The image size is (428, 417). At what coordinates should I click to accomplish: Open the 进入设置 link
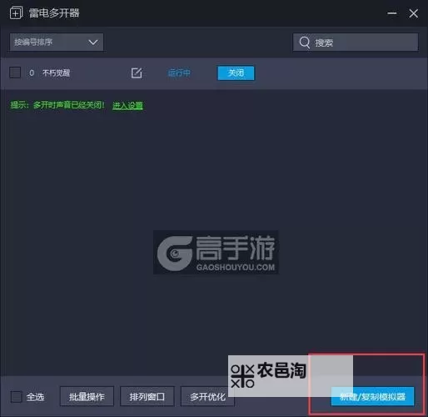[127, 105]
